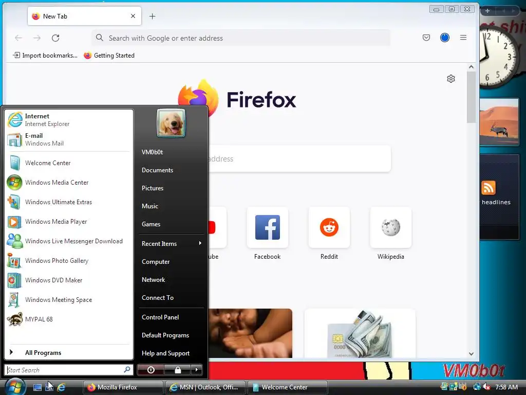This screenshot has height=395, width=526.
Task: Open shutdown options arrow menu
Action: tap(197, 370)
